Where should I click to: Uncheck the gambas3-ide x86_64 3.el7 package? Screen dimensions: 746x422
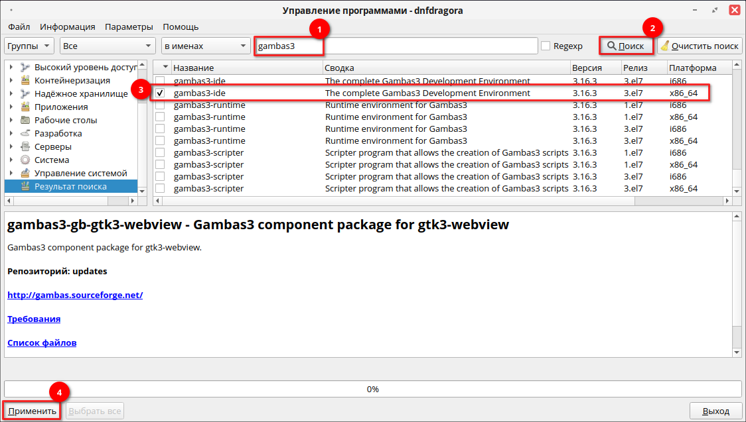coord(160,93)
